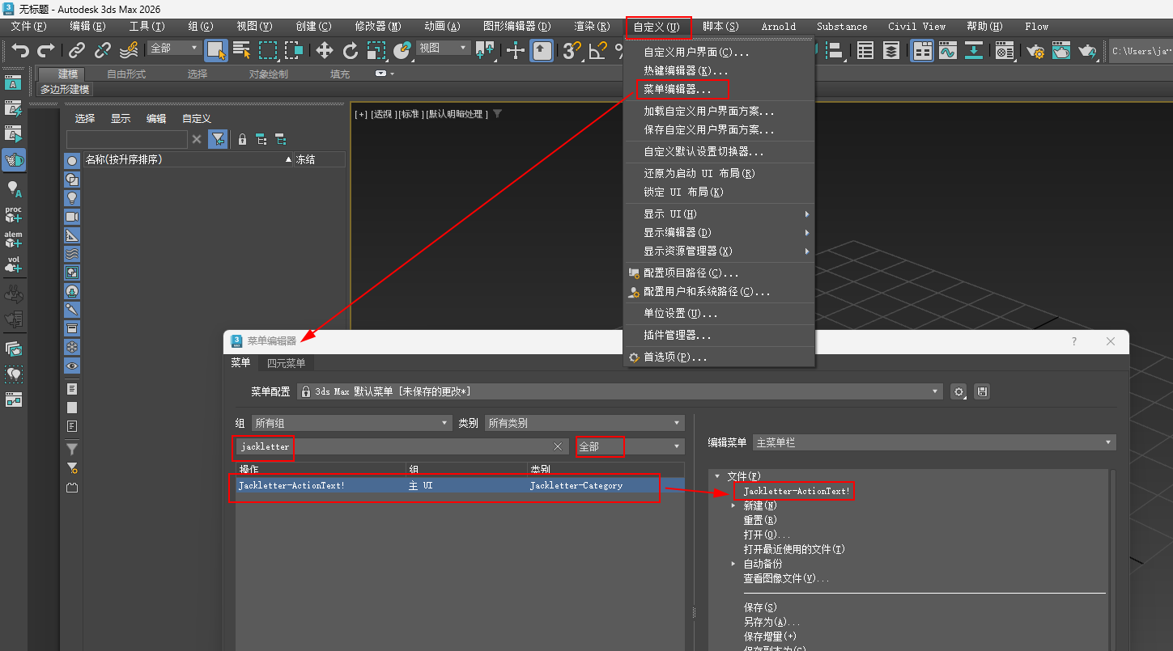Expand the 显示资源管理器(X) submenu
The width and height of the screenshot is (1173, 651).
[719, 251]
